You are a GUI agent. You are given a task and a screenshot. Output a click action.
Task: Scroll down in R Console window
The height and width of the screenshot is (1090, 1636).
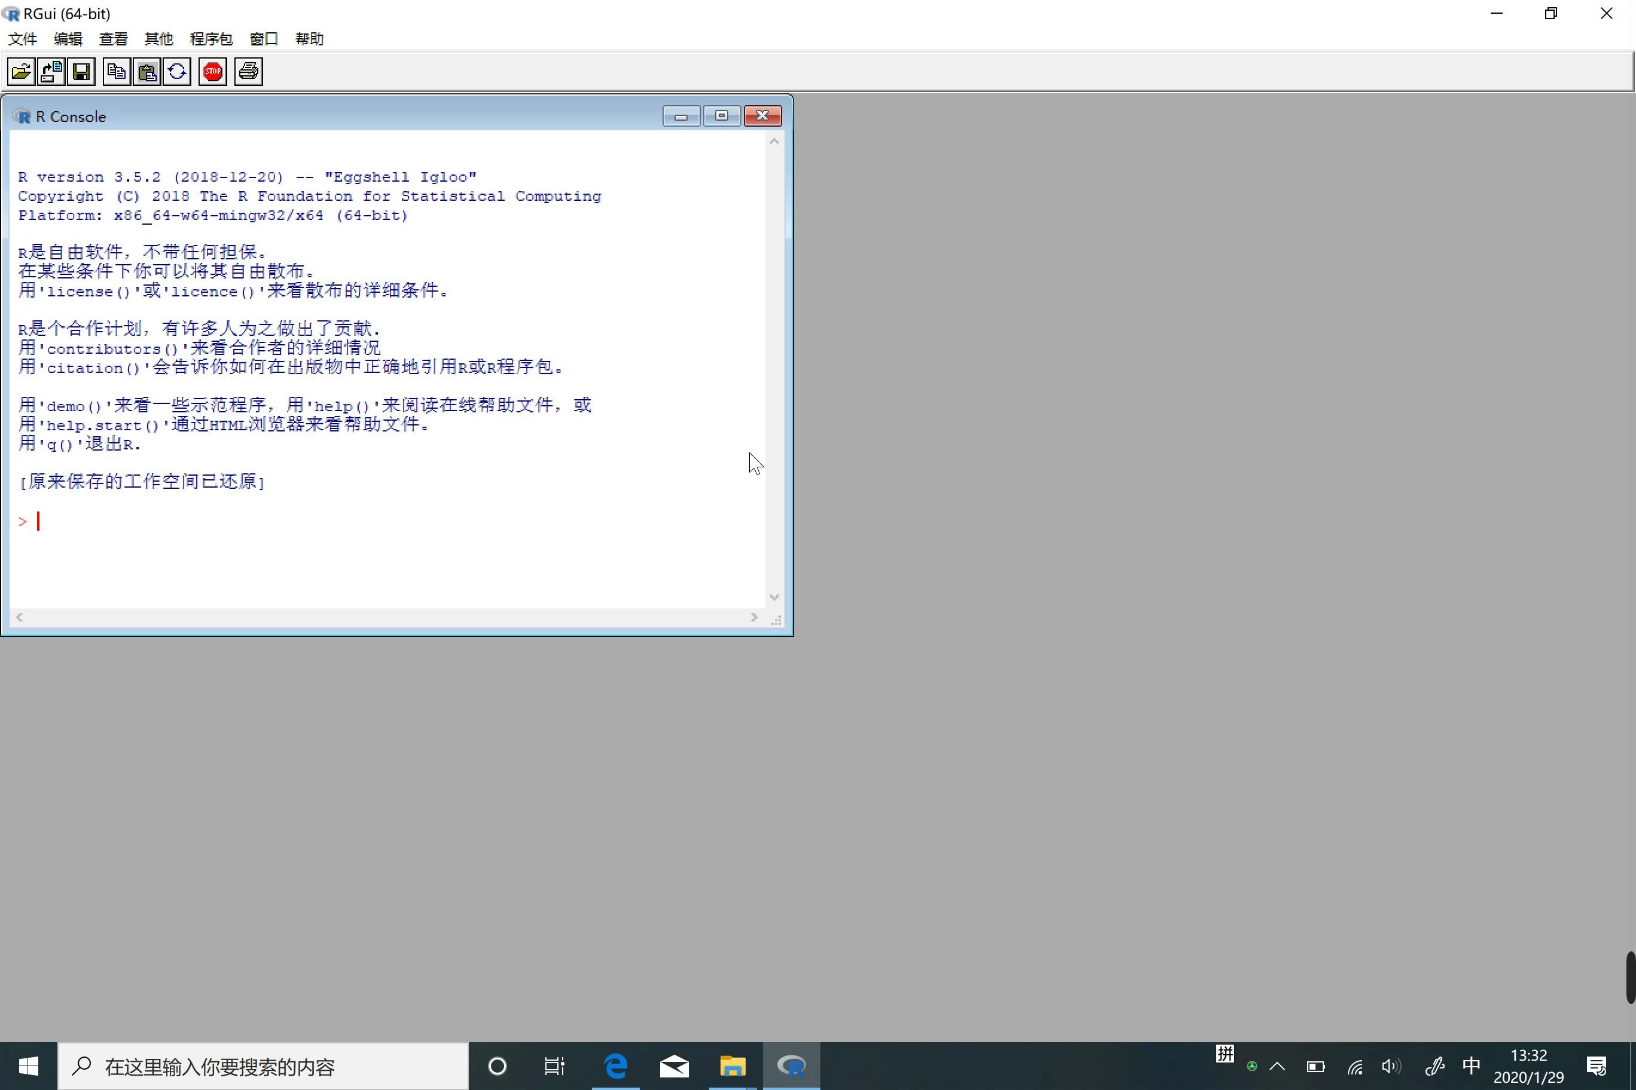click(774, 598)
